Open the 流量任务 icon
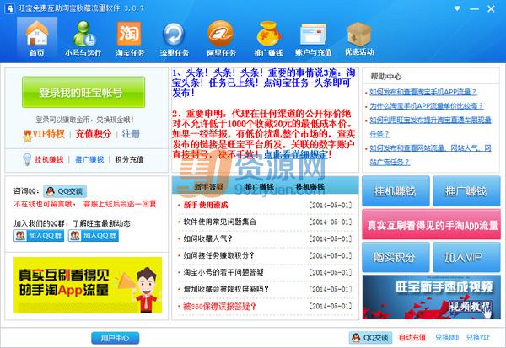This screenshot has width=506, height=348. point(174,38)
